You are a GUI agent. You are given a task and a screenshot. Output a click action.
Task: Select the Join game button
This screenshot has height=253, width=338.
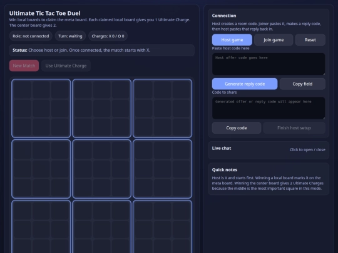tap(274, 40)
